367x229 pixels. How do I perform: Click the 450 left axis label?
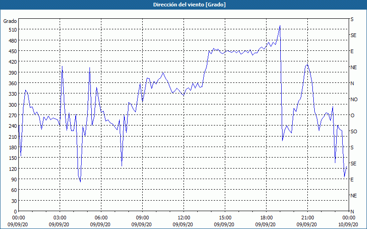(x=13, y=51)
